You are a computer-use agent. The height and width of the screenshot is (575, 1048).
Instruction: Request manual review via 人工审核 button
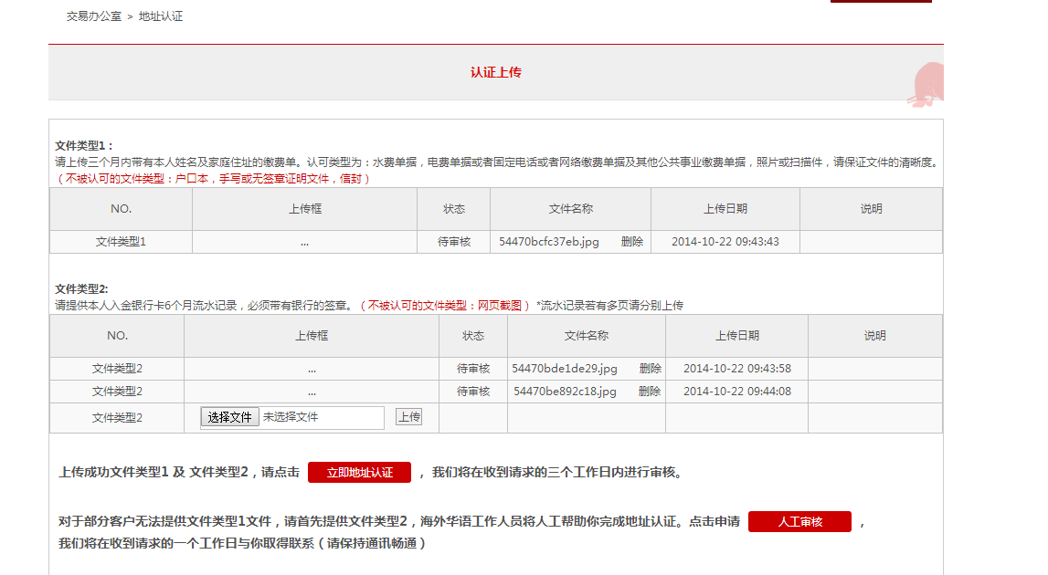pos(799,521)
